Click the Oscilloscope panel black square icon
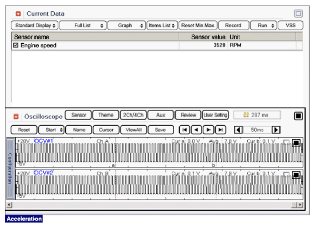315x228 pixels. coord(298,116)
